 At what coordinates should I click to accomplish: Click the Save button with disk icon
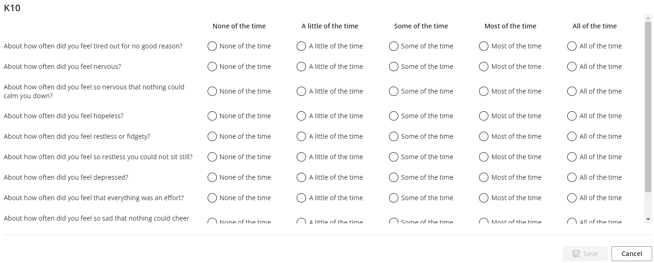pos(585,254)
